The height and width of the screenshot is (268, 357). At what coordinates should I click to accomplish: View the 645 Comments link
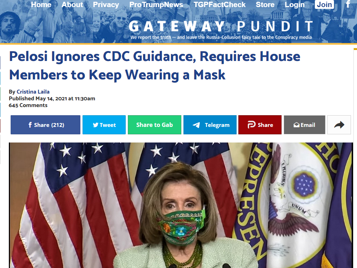point(28,105)
